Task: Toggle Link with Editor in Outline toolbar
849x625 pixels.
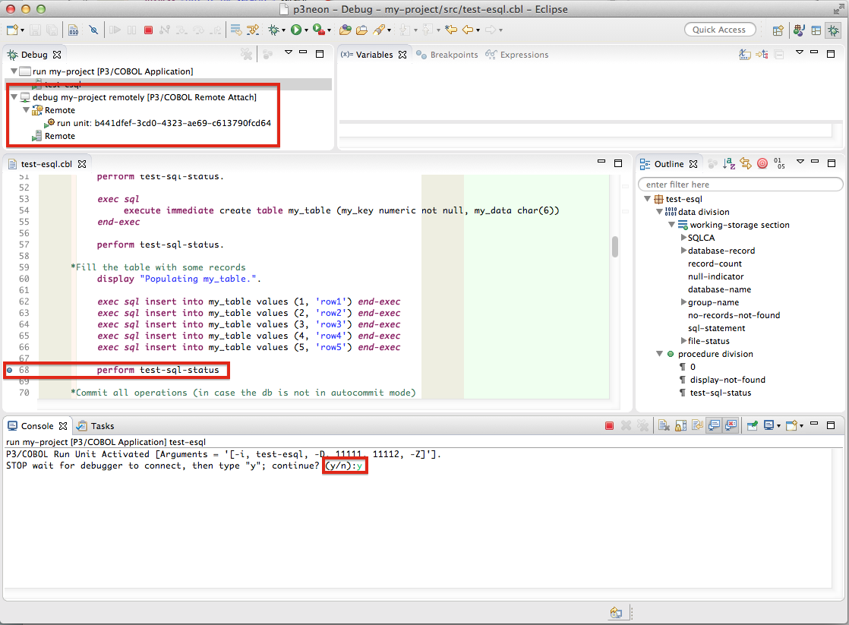Action: pos(746,163)
